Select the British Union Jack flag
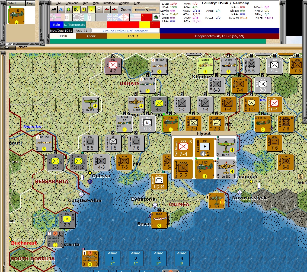Viewport: 307px width, 272px height. [112, 17]
